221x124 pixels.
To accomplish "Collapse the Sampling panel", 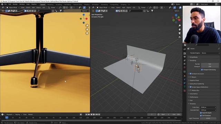I will tap(204, 61).
